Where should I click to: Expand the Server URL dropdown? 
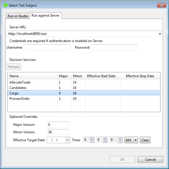coord(160,34)
